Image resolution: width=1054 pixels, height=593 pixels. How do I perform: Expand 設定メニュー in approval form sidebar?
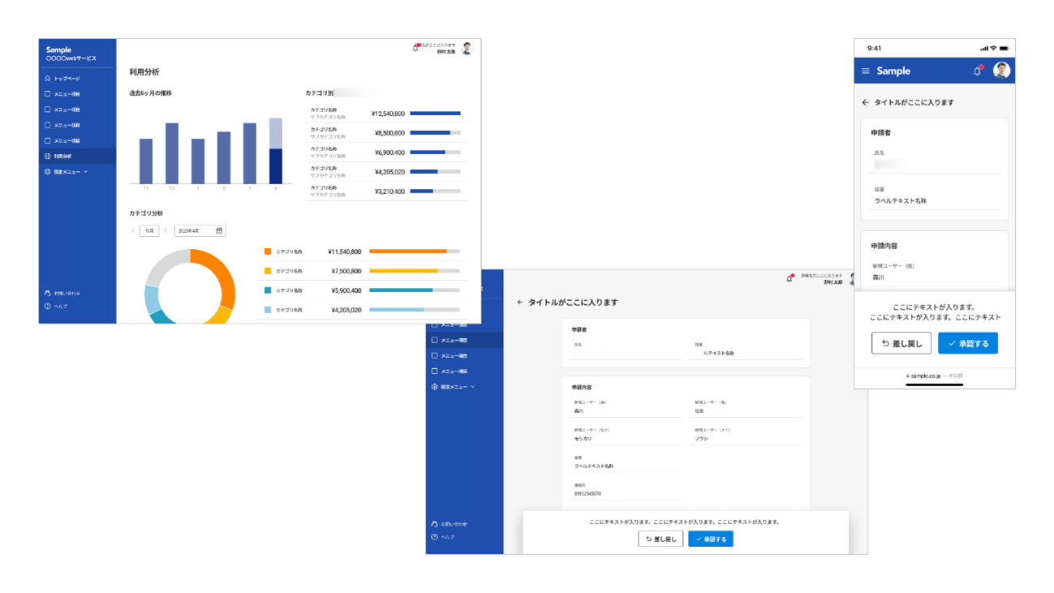coord(454,387)
